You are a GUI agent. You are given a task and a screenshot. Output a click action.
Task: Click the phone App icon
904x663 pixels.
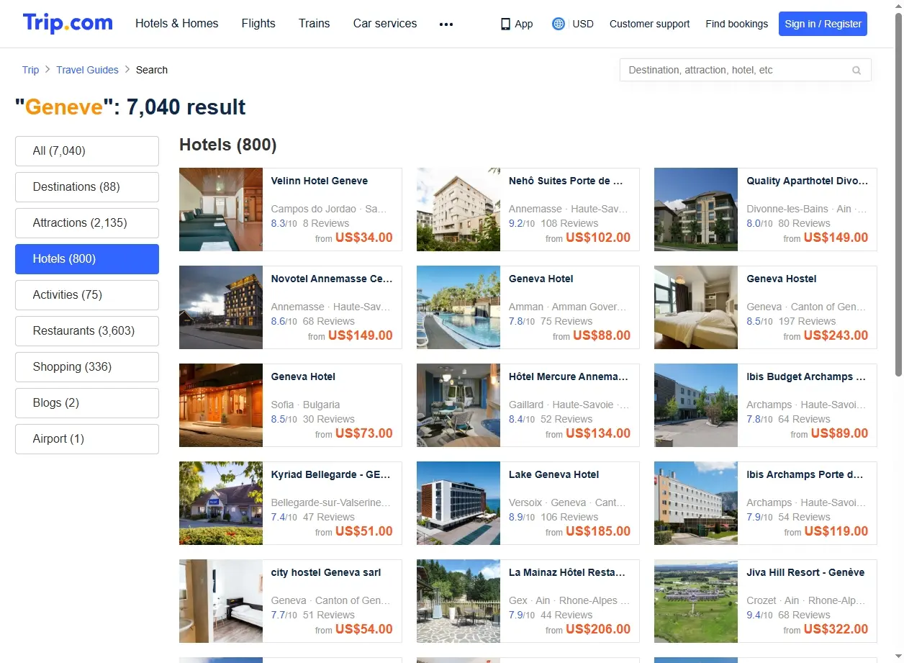pyautogui.click(x=505, y=24)
